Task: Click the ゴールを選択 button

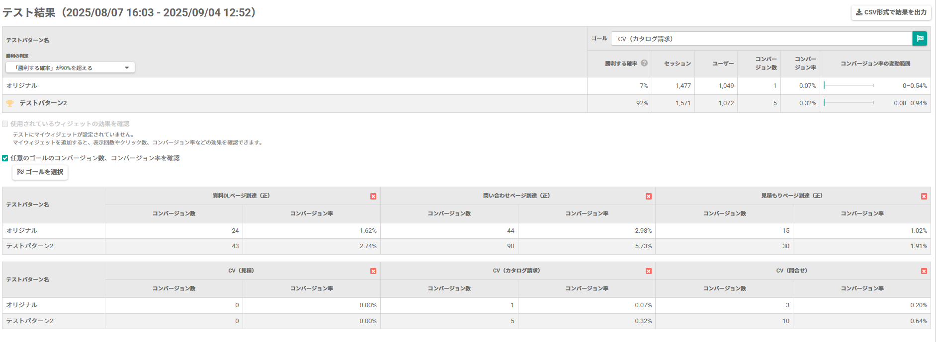Action: tap(40, 172)
